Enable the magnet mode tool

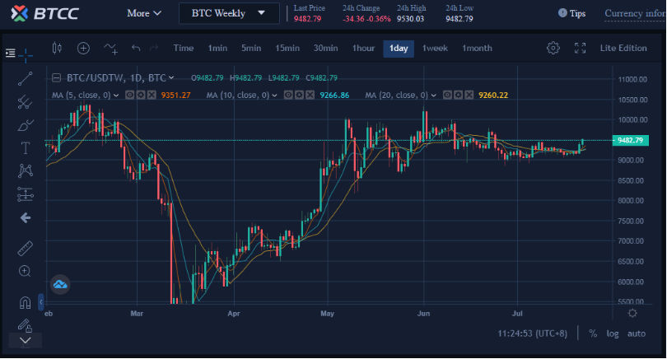(25, 302)
